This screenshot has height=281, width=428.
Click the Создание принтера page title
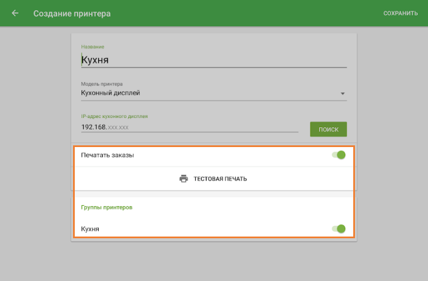(x=72, y=13)
